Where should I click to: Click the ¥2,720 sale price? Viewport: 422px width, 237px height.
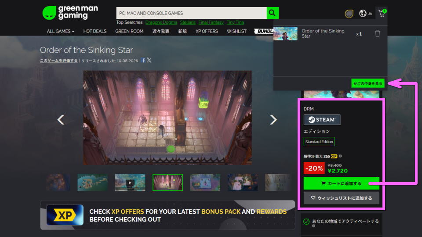pos(338,171)
